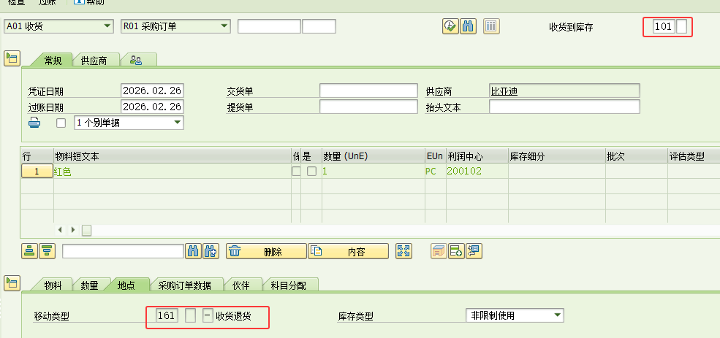
Task: Open the 采购订单数据 detail tab
Action: tap(184, 285)
